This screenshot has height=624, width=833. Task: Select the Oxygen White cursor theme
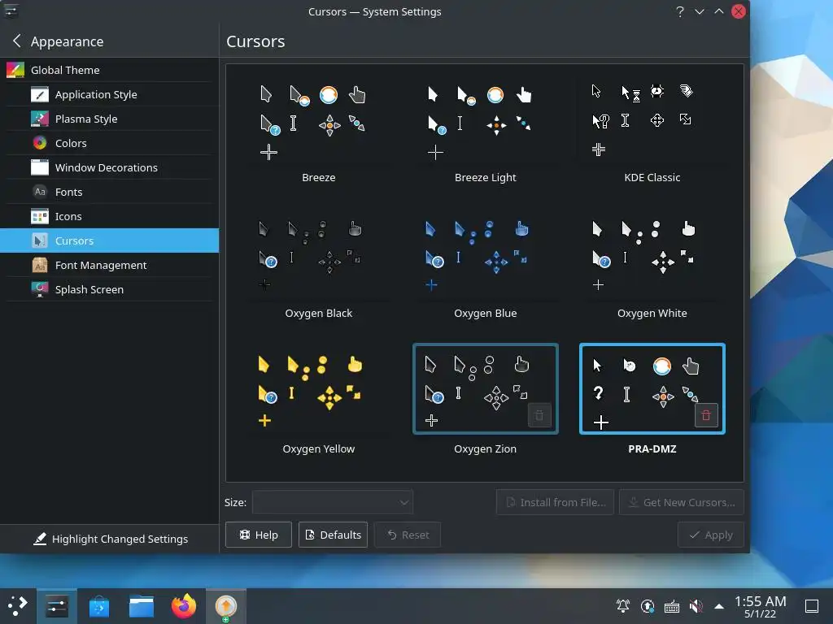(x=652, y=267)
